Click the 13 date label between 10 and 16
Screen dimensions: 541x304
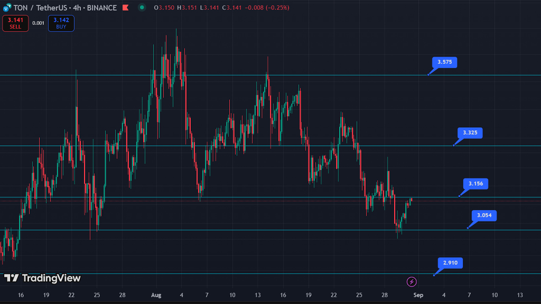(x=258, y=295)
